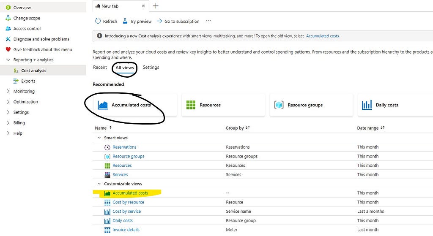Click 'Last 3 months' date range cell

[x=370, y=212]
